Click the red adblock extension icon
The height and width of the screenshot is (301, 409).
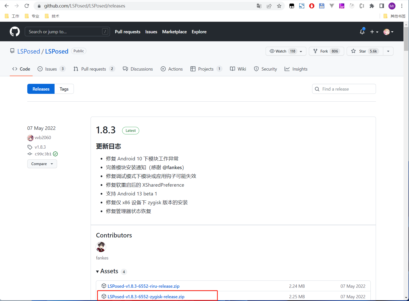pos(312,6)
